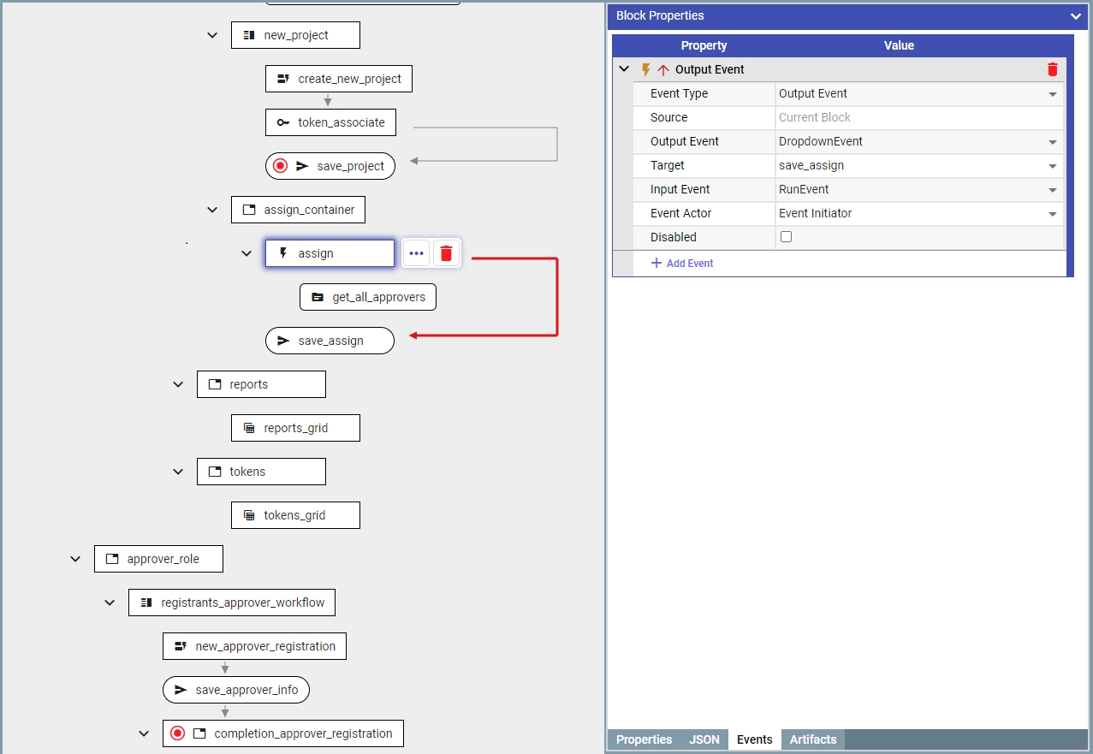Image resolution: width=1093 pixels, height=754 pixels.
Task: Click the Add Event link
Action: [682, 264]
